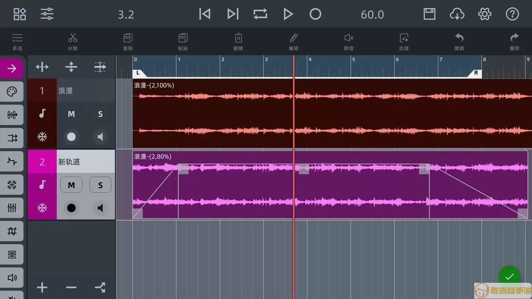This screenshot has height=299, width=532.
Task: Toggle the track-height arrows icon
Action: pyautogui.click(x=100, y=67)
